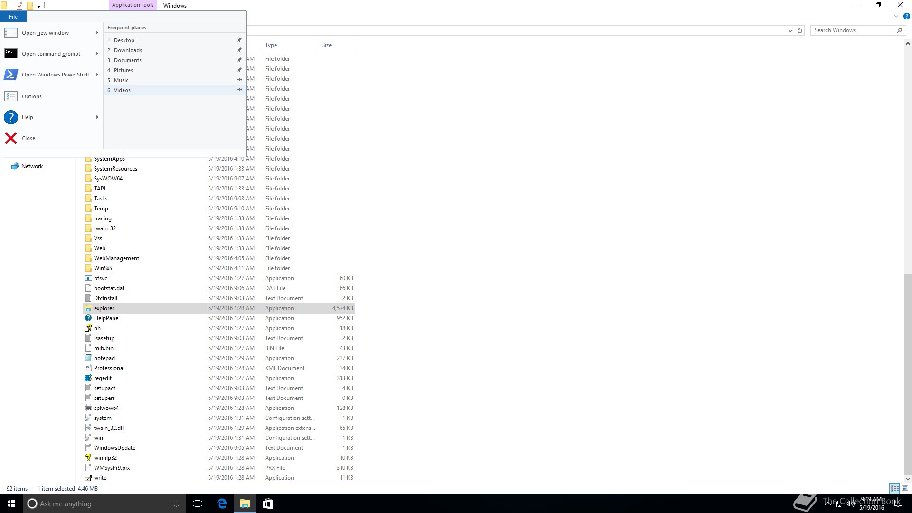
Task: Open Windows Start menu
Action: click(x=11, y=503)
